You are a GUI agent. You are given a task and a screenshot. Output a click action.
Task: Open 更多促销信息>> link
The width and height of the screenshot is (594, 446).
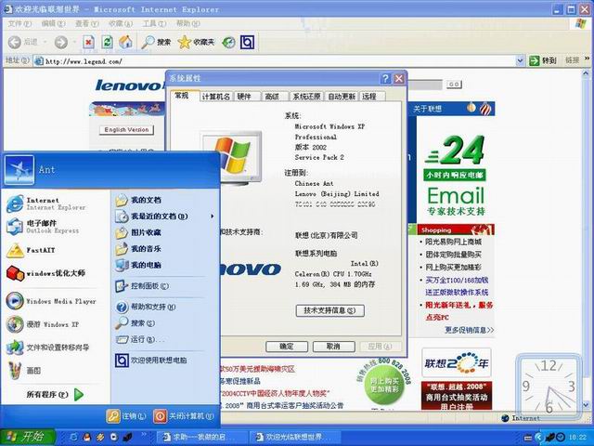point(469,331)
